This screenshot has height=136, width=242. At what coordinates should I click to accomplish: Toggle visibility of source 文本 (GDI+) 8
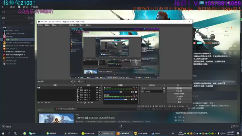tap(97, 95)
